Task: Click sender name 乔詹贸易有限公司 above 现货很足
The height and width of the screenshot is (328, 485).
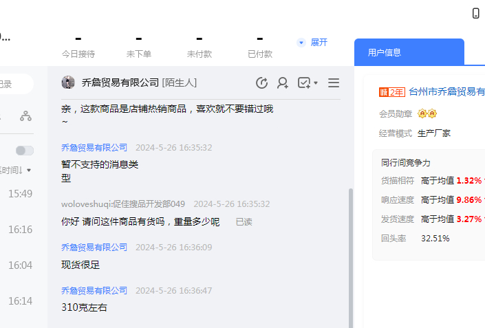Action: (94, 248)
